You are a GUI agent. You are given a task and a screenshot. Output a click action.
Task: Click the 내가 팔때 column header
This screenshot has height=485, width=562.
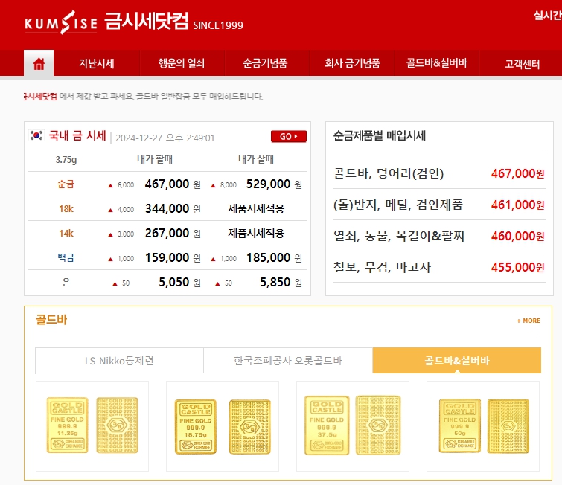[x=155, y=159]
